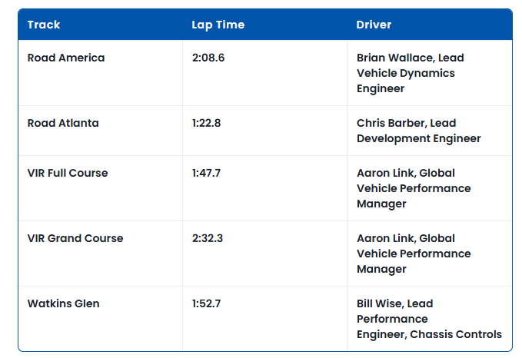Click the 1:52.7 lap time
Image resolution: width=522 pixels, height=358 pixels.
click(207, 303)
